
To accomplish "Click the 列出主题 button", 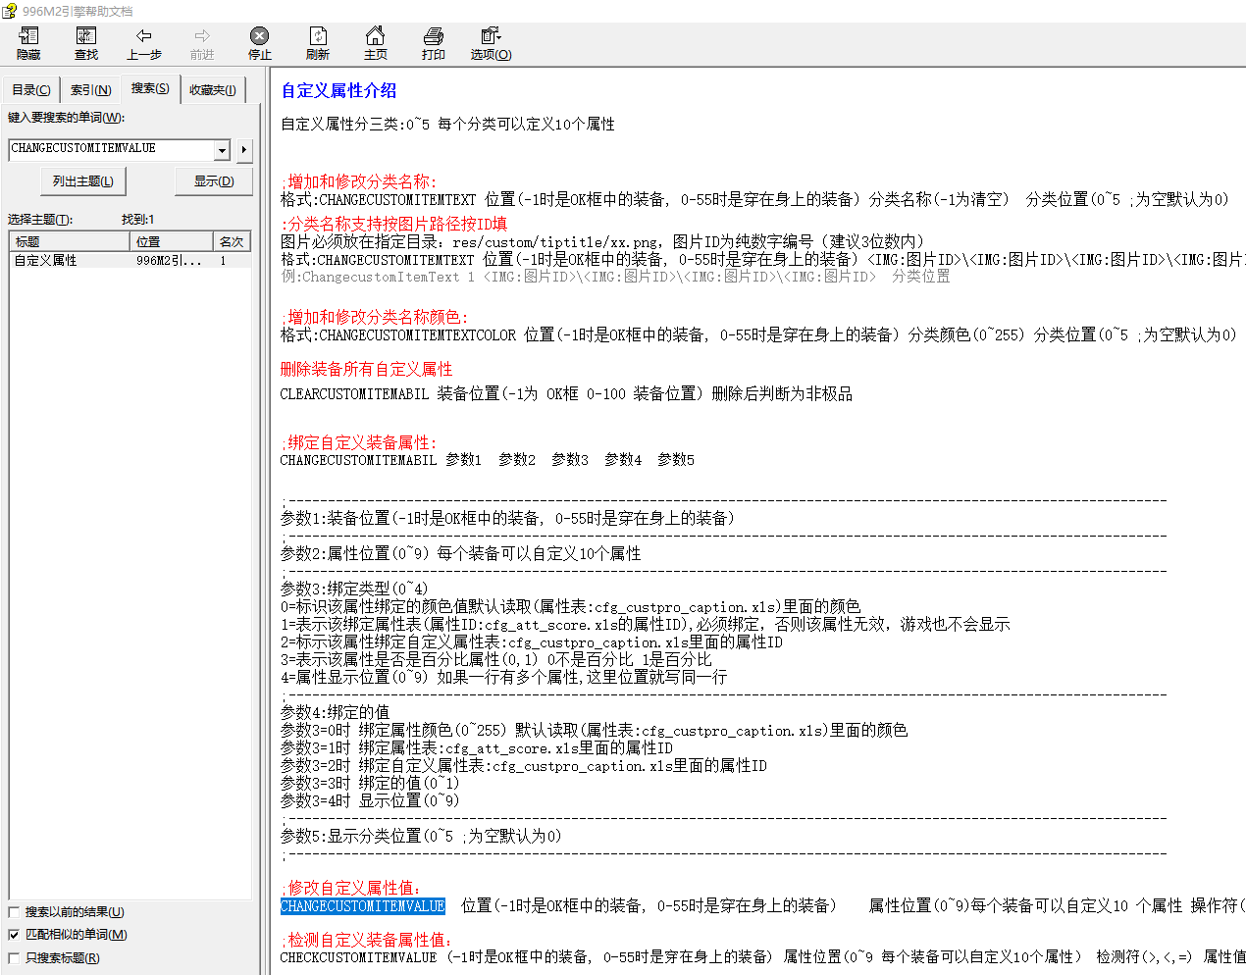I will point(83,181).
